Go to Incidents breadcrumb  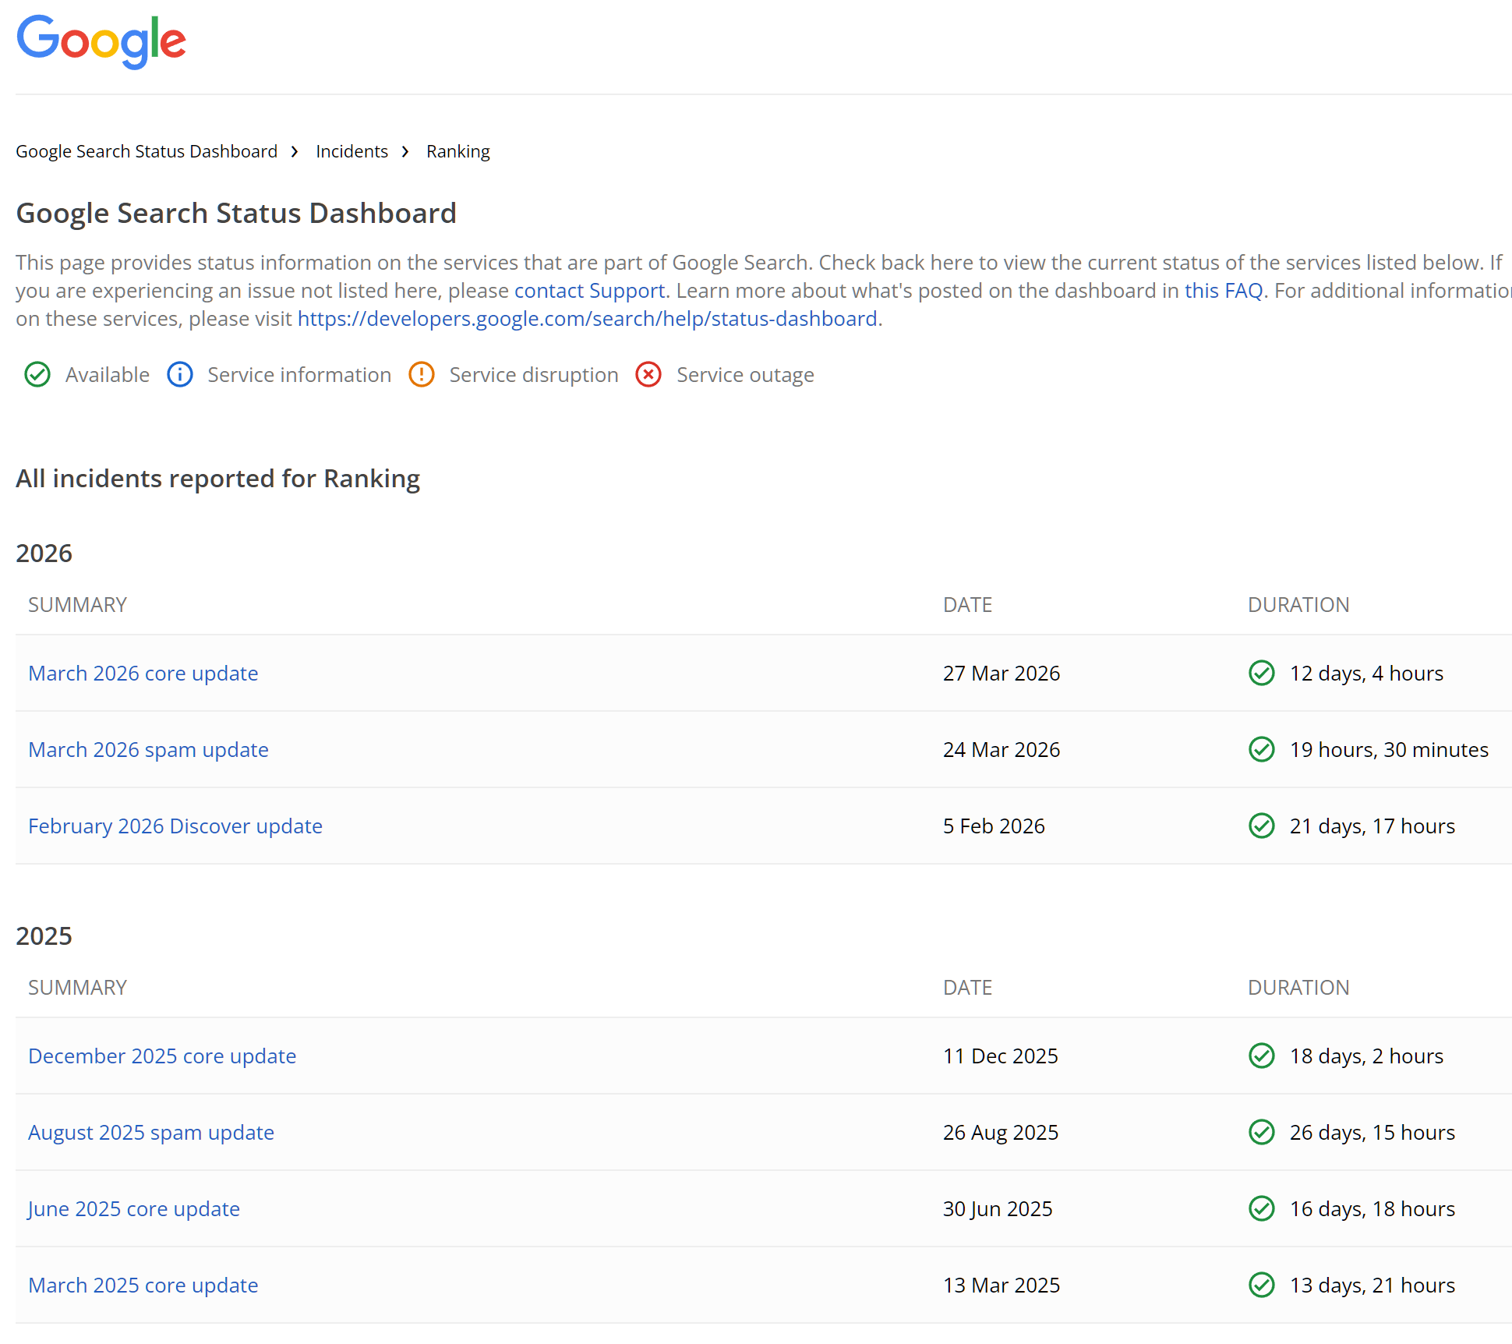coord(352,151)
